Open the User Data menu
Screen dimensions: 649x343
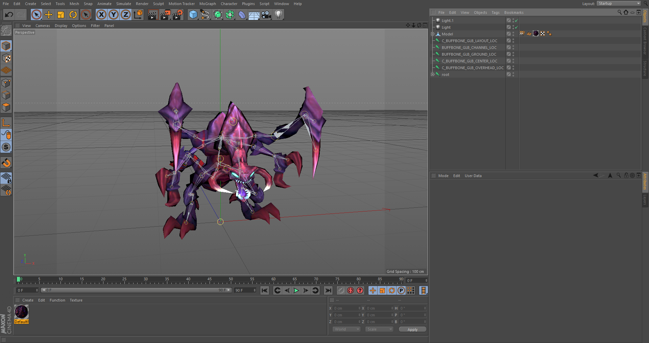[473, 176]
